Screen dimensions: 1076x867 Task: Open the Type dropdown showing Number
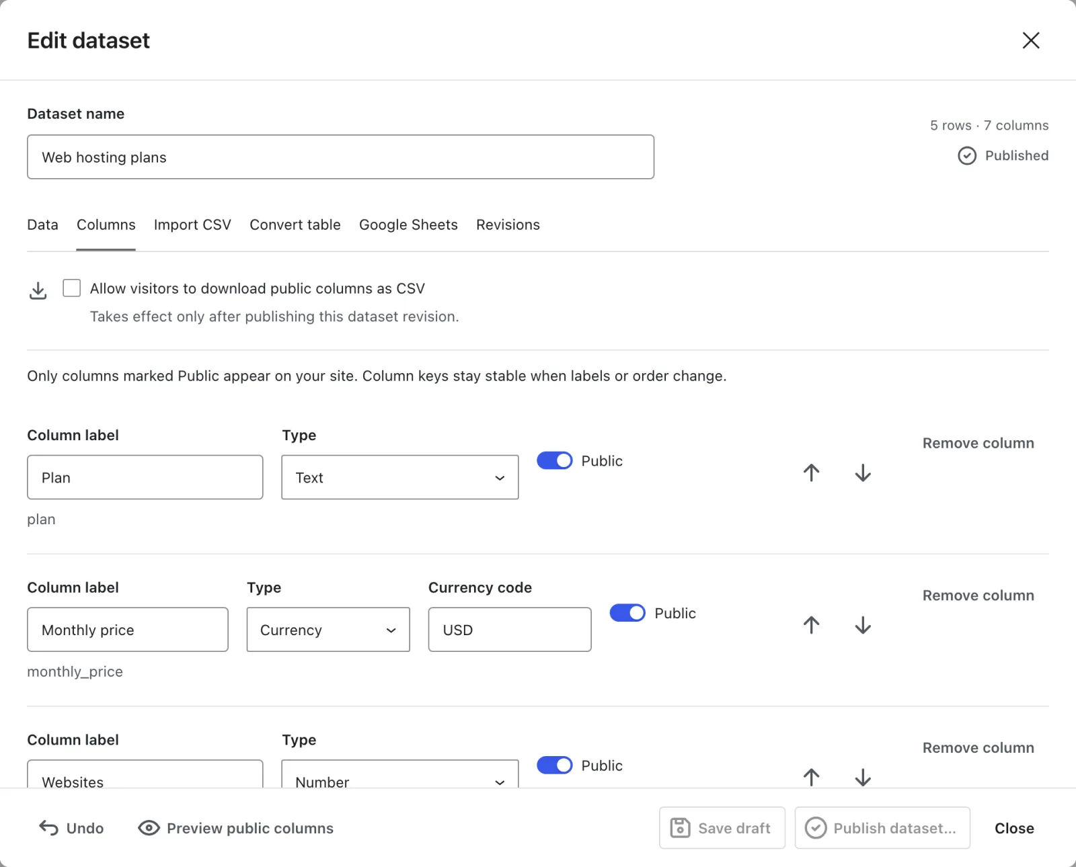(399, 774)
